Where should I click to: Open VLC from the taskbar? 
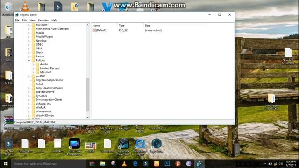[x=124, y=164]
